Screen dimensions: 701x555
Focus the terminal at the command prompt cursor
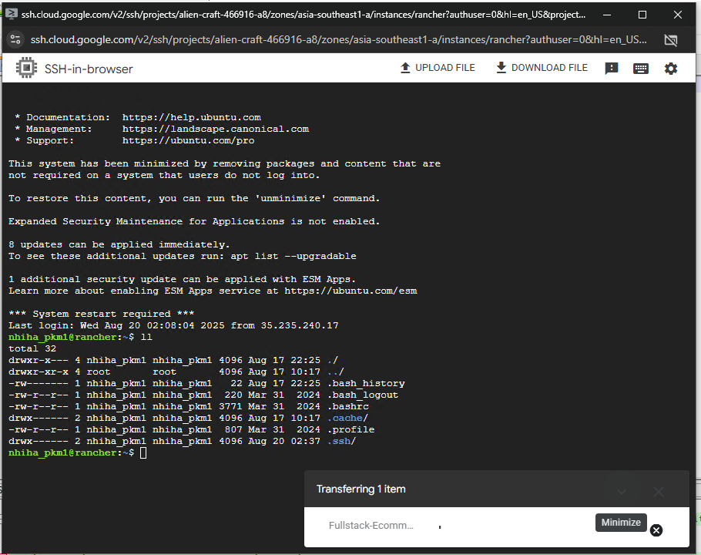coord(143,452)
